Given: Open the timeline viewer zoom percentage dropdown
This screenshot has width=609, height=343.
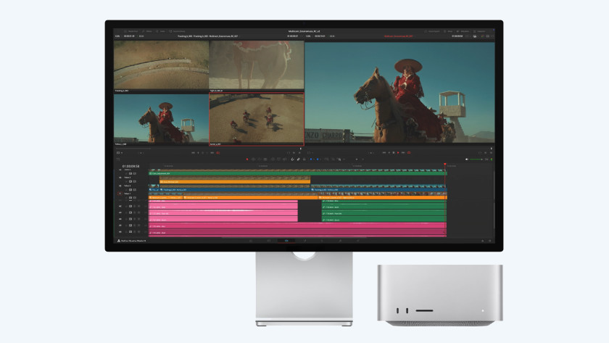Looking at the screenshot, I should pyautogui.click(x=308, y=36).
